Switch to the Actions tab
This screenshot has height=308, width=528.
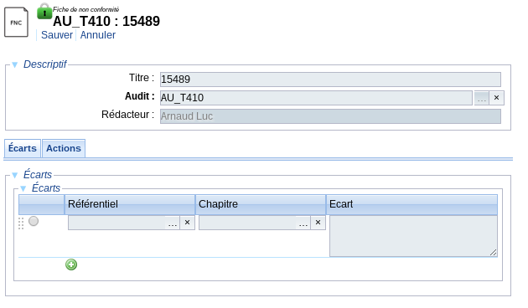pos(64,148)
